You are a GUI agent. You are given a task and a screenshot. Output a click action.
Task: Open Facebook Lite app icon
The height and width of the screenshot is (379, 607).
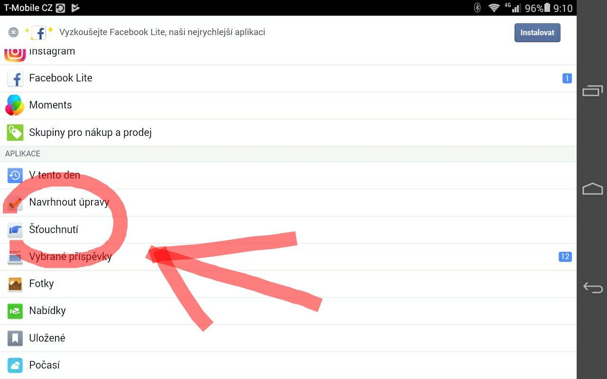pos(15,79)
